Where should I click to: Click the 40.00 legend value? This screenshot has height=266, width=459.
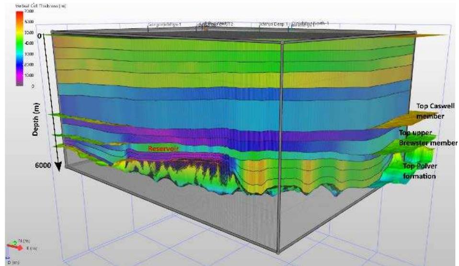click(x=30, y=43)
